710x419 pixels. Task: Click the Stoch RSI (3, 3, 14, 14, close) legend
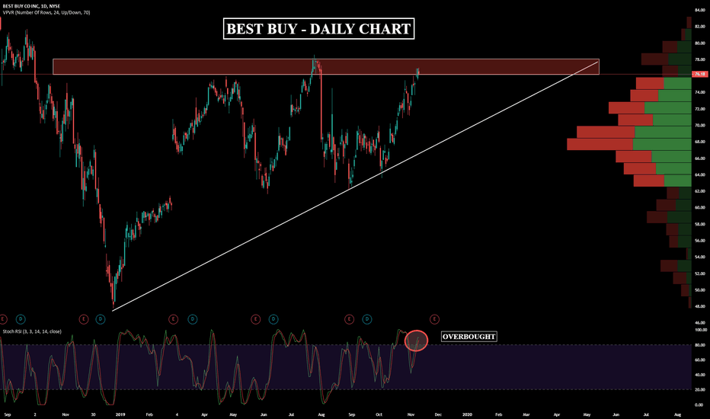[32, 331]
